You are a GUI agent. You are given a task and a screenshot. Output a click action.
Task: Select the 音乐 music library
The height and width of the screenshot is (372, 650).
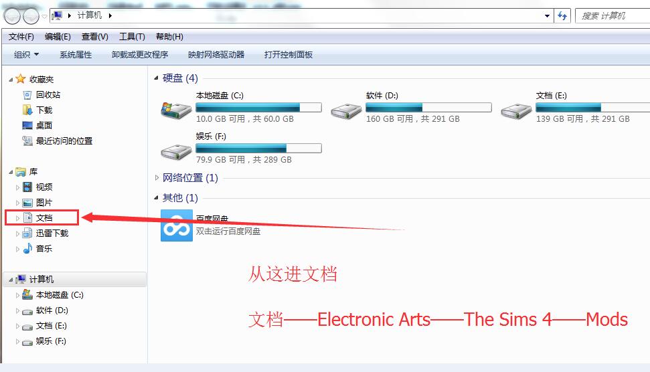coord(37,248)
